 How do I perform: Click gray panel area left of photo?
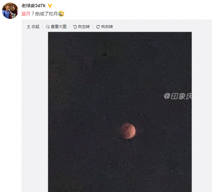[35, 111]
